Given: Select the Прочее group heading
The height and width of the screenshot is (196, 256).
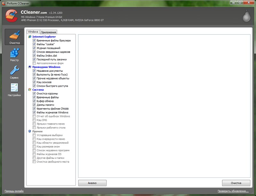Looking at the screenshot, I should [x=37, y=131].
